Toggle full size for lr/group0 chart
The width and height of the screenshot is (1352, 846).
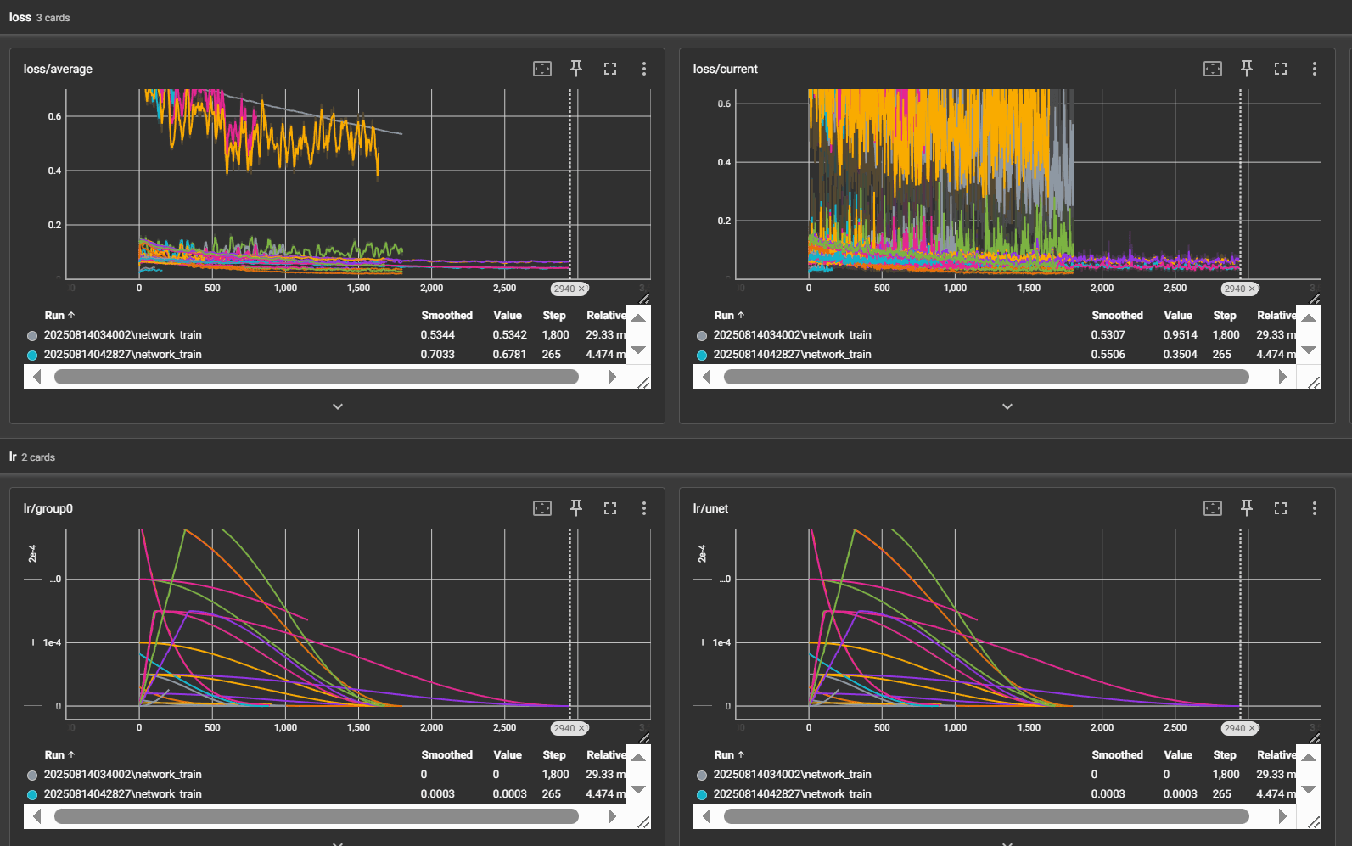tap(610, 508)
